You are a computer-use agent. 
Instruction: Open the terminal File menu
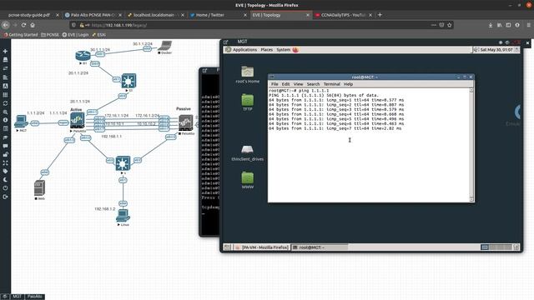click(x=275, y=84)
